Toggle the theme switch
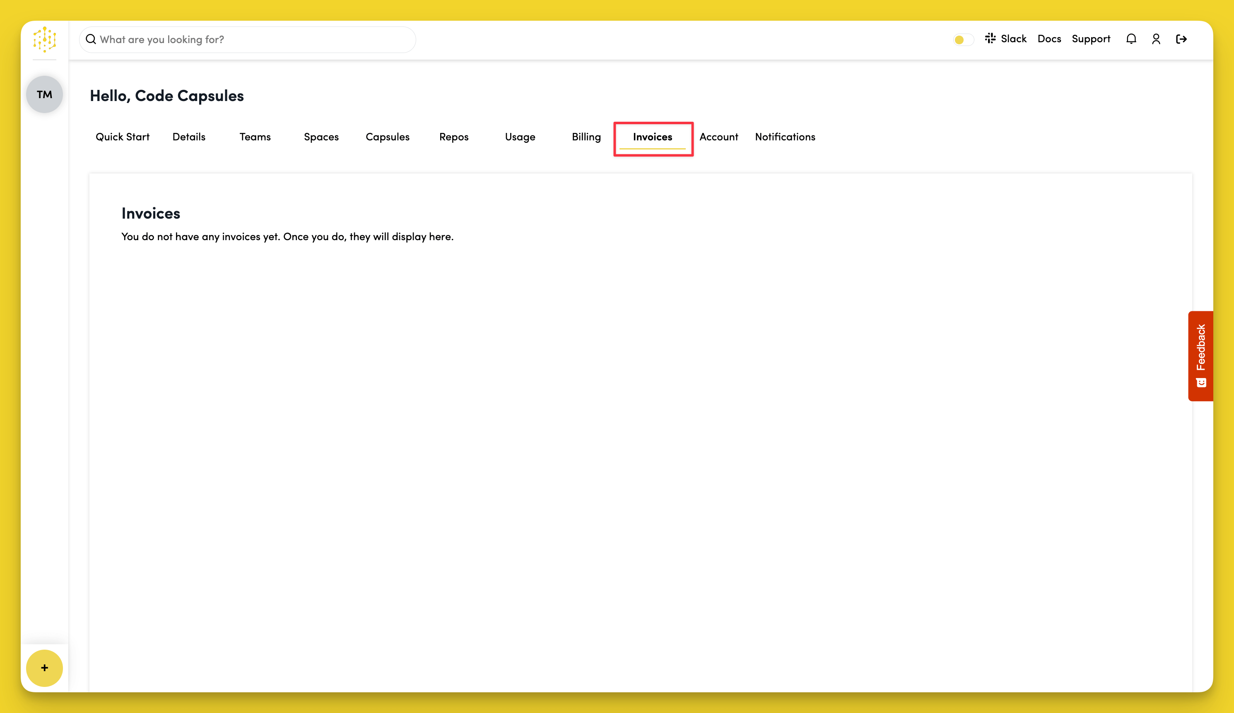 (962, 39)
